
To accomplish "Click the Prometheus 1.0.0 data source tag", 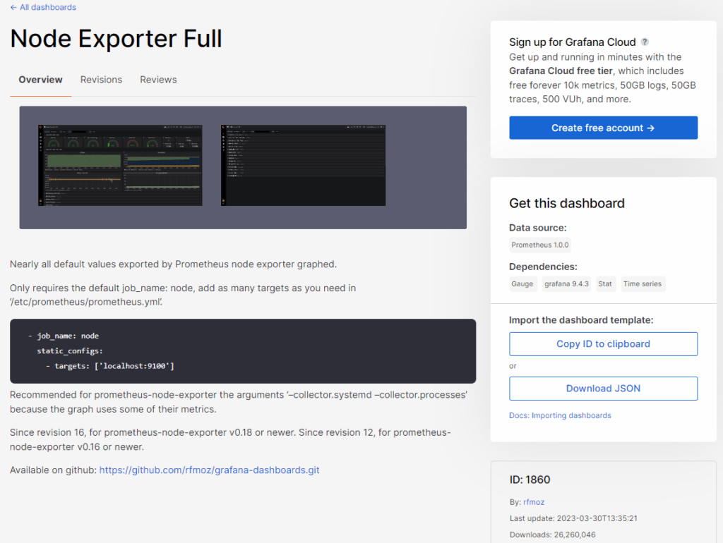I will 540,245.
